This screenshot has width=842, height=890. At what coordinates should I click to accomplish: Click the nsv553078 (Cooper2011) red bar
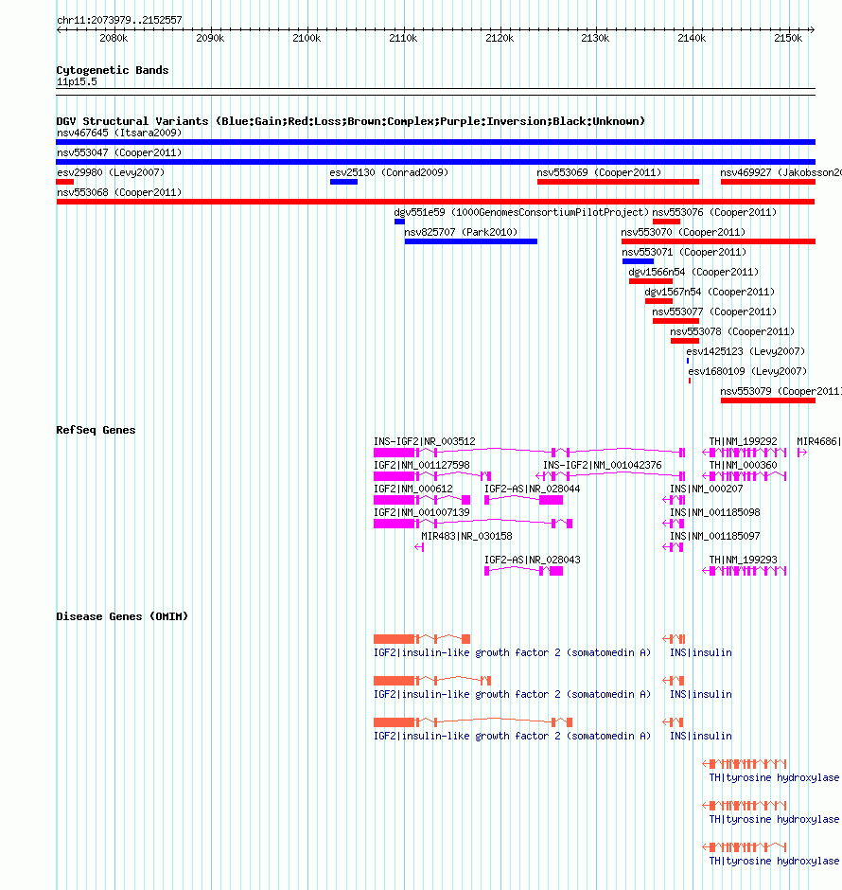click(684, 341)
